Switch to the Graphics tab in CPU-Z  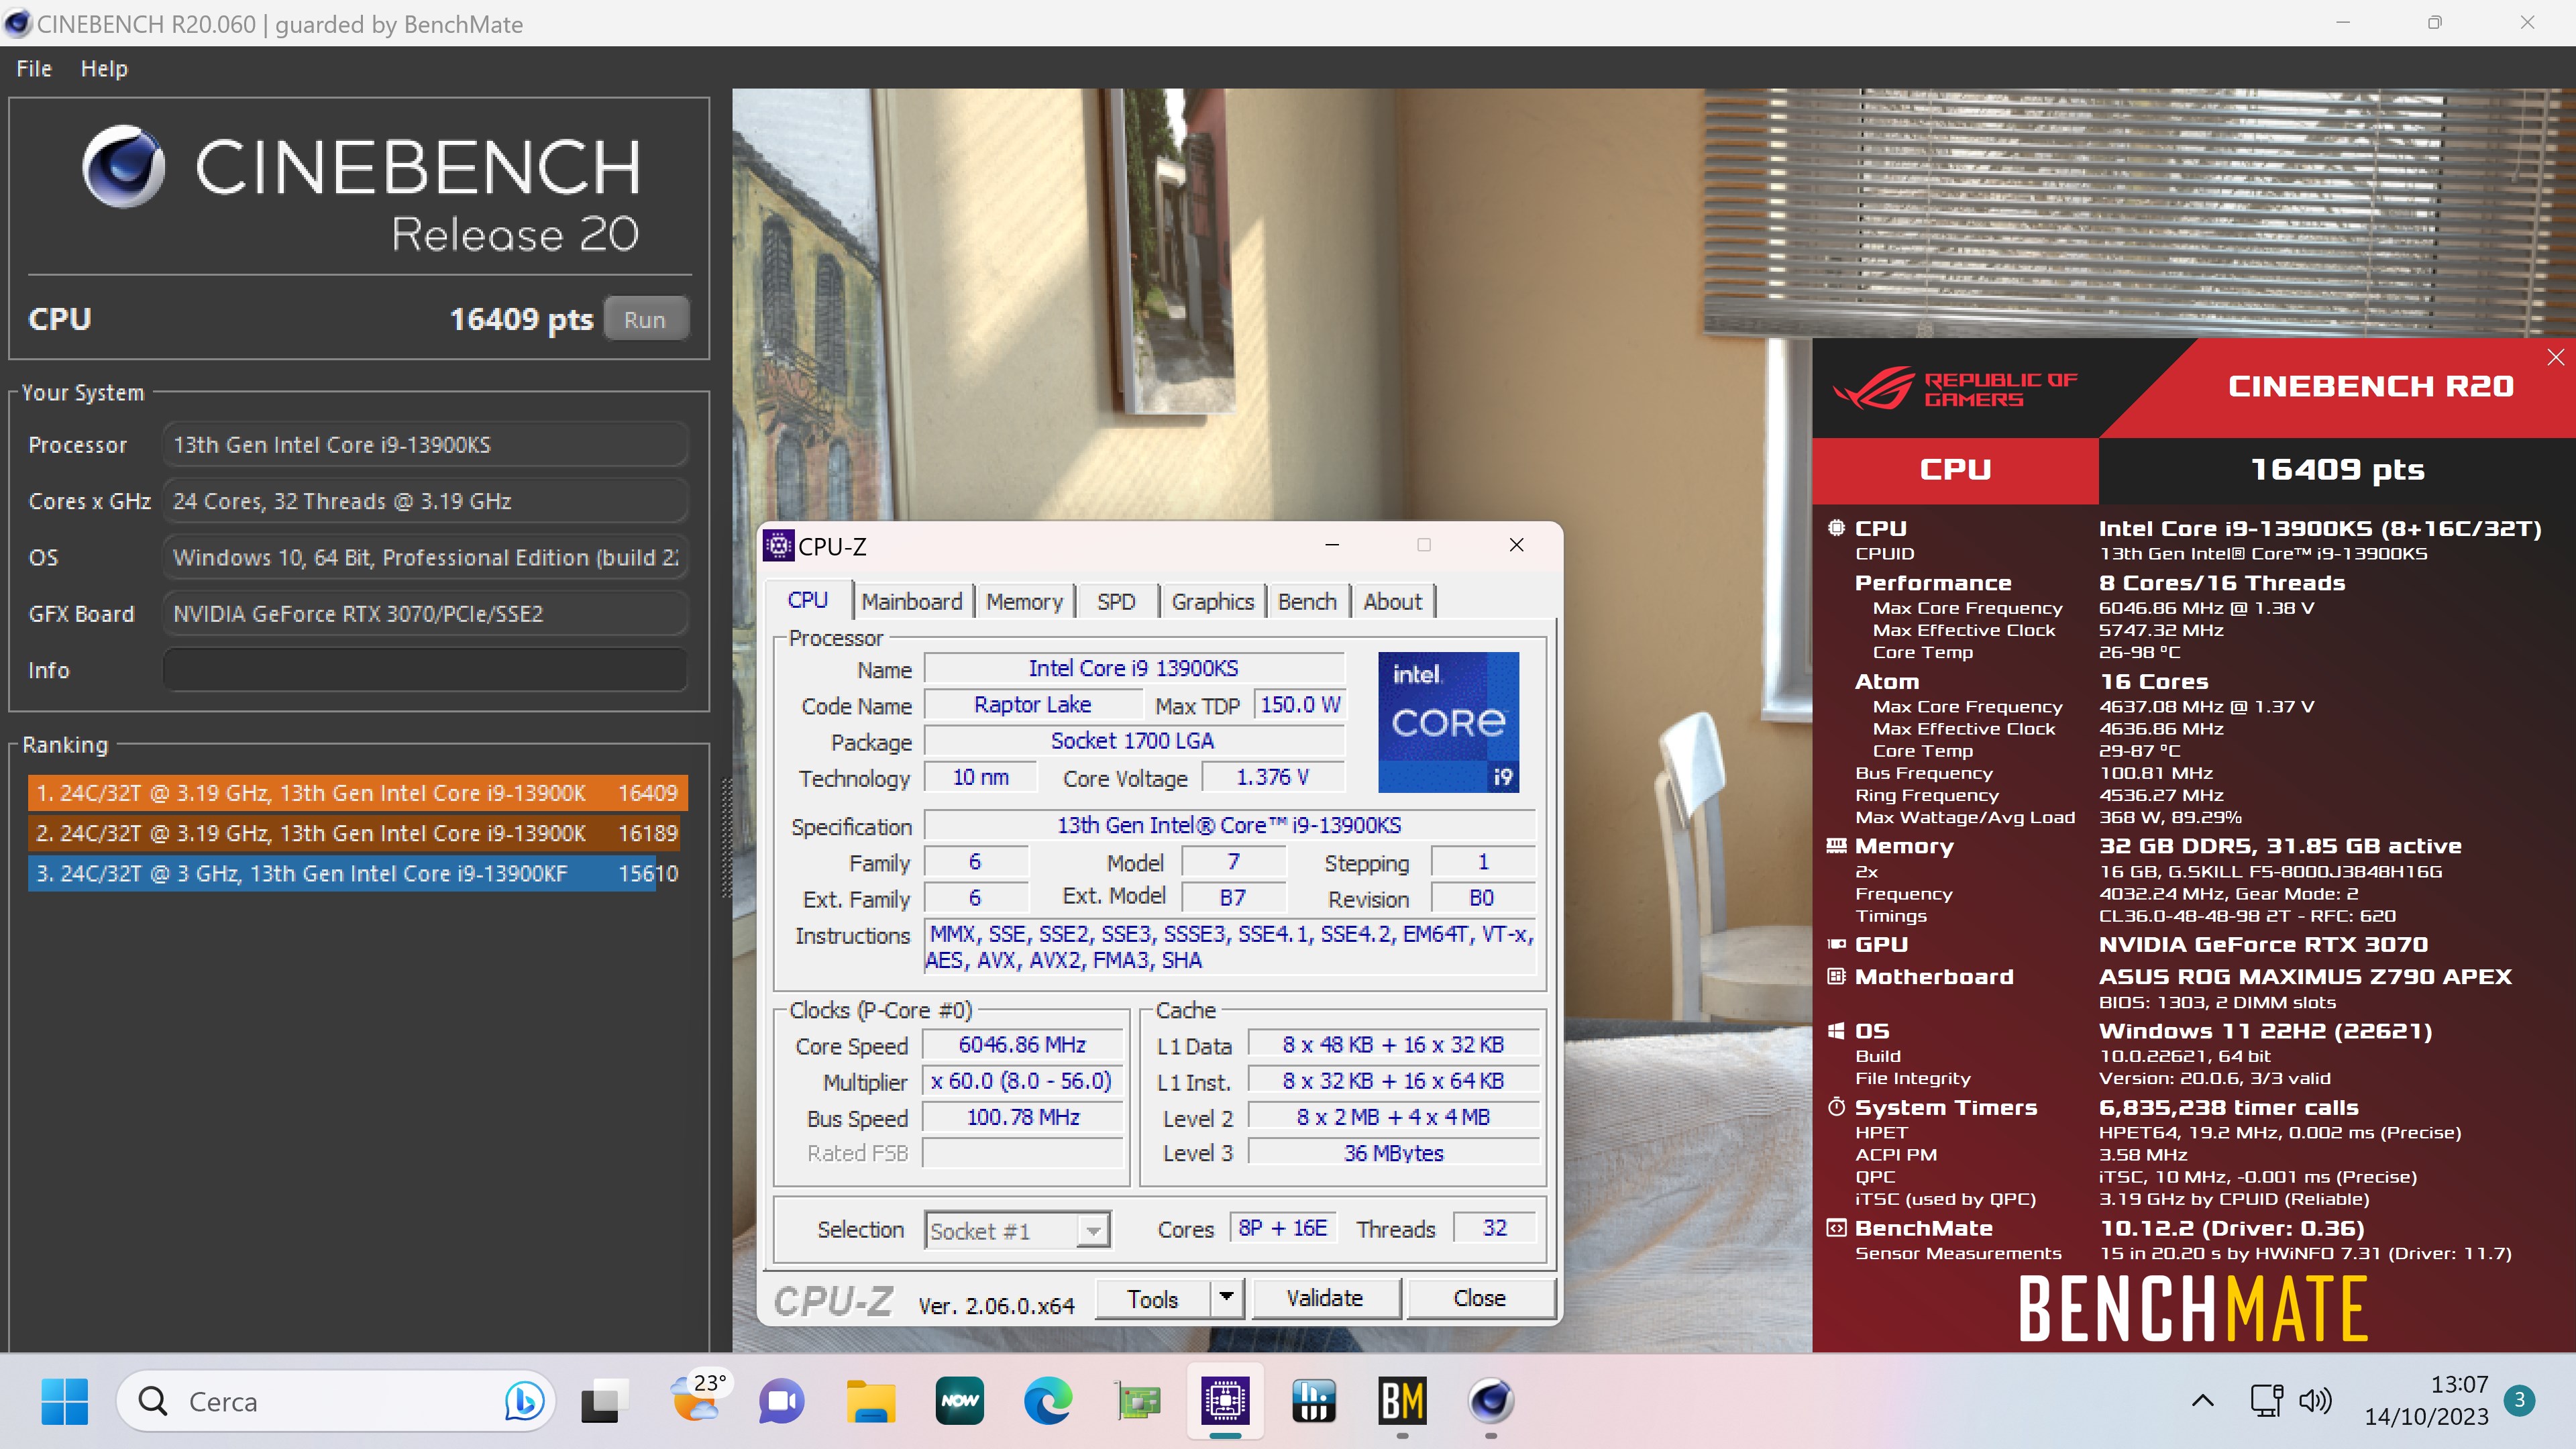[x=1212, y=601]
